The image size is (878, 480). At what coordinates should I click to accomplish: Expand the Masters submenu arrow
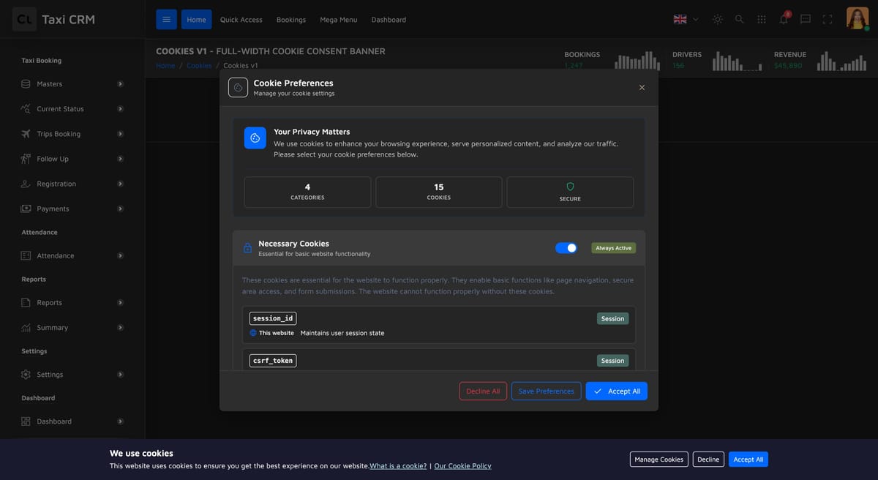pyautogui.click(x=120, y=84)
